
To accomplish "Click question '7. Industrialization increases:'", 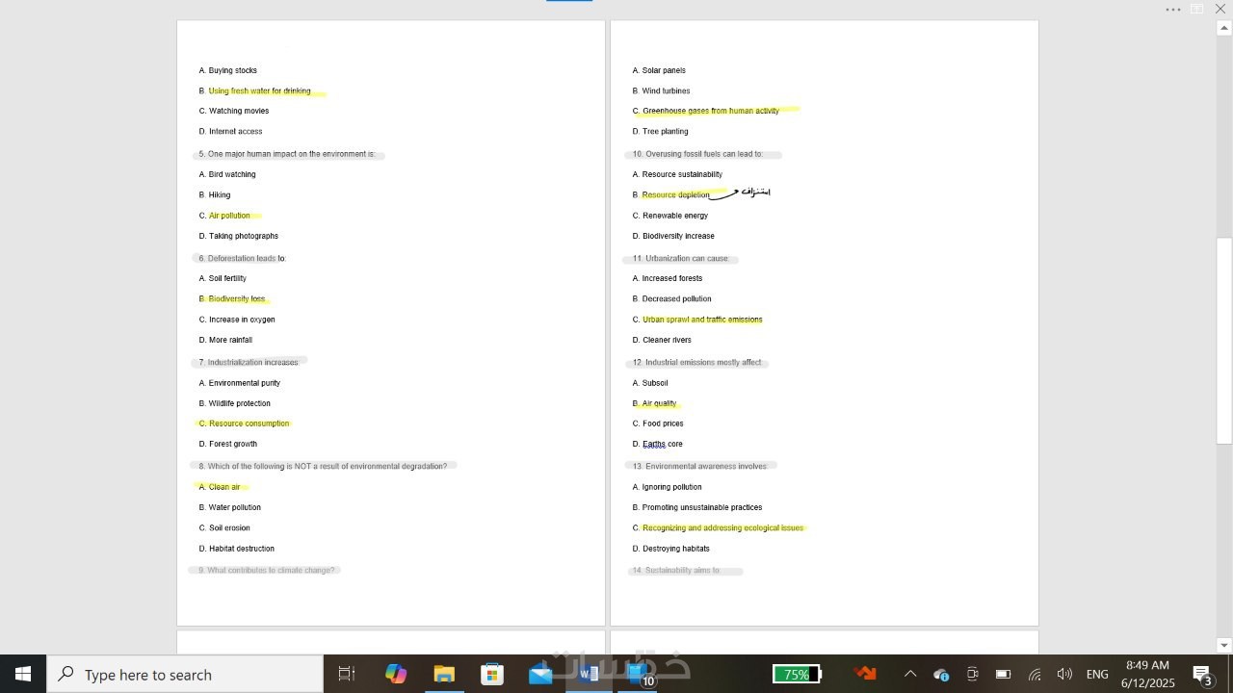I will [249, 362].
